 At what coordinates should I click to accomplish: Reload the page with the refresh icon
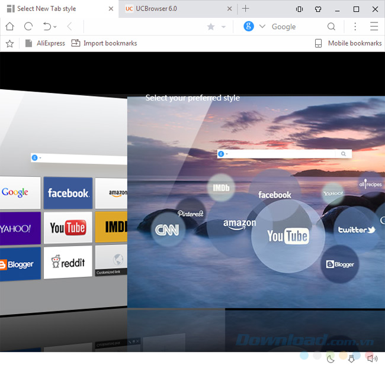pos(28,27)
